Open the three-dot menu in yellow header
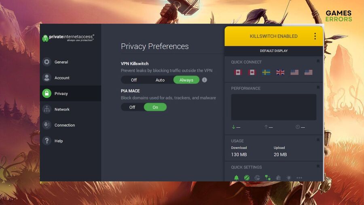The height and width of the screenshot is (205, 364). [315, 36]
